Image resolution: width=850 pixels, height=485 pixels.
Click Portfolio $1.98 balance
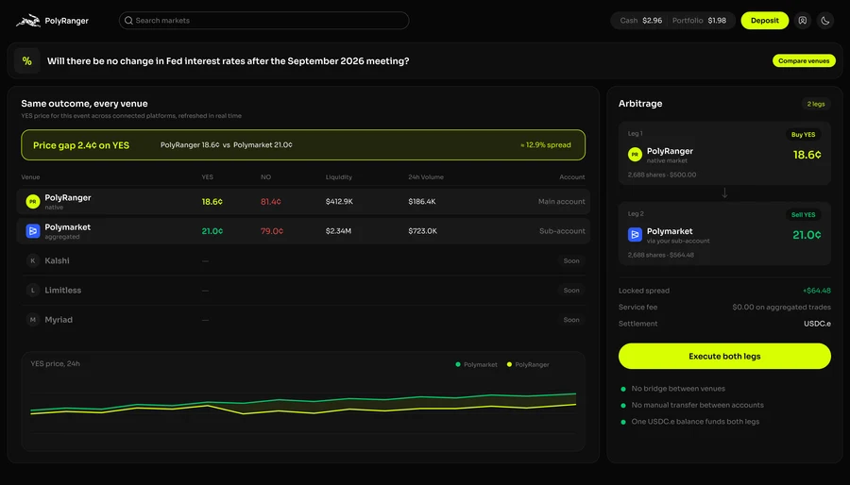(699, 21)
